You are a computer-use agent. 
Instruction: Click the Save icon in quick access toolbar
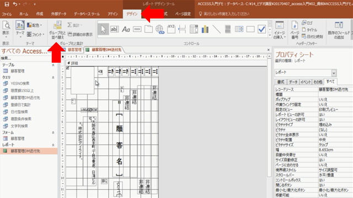[7, 4]
